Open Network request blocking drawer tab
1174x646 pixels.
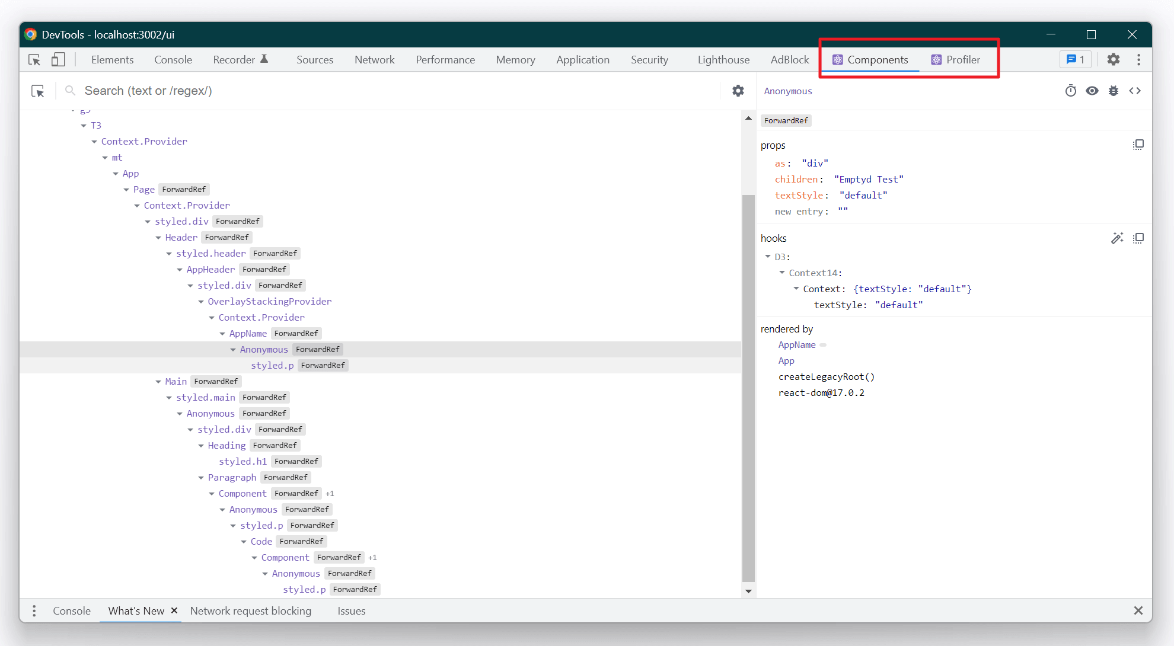[x=251, y=611]
